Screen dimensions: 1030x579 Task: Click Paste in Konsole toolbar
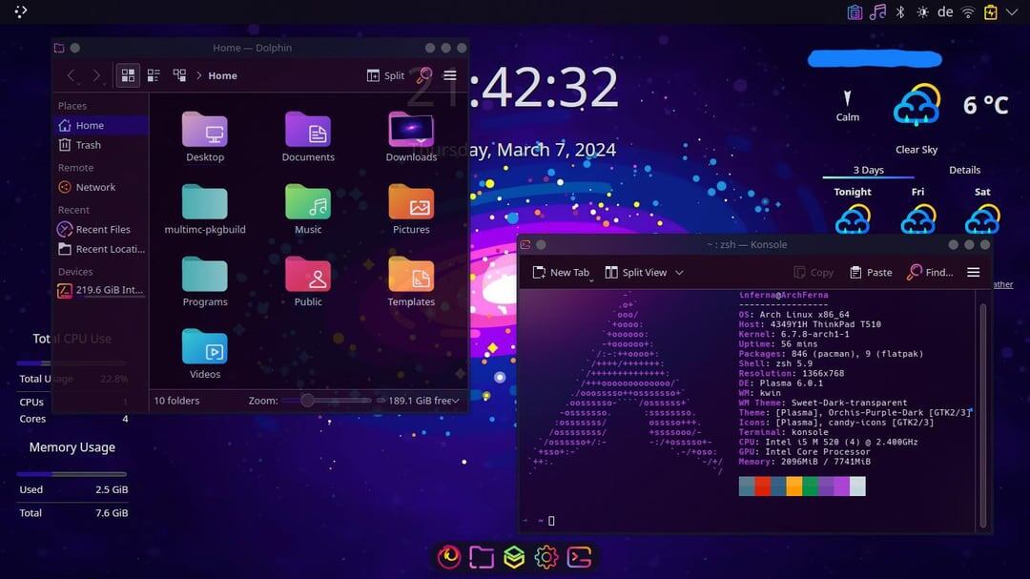coord(871,272)
